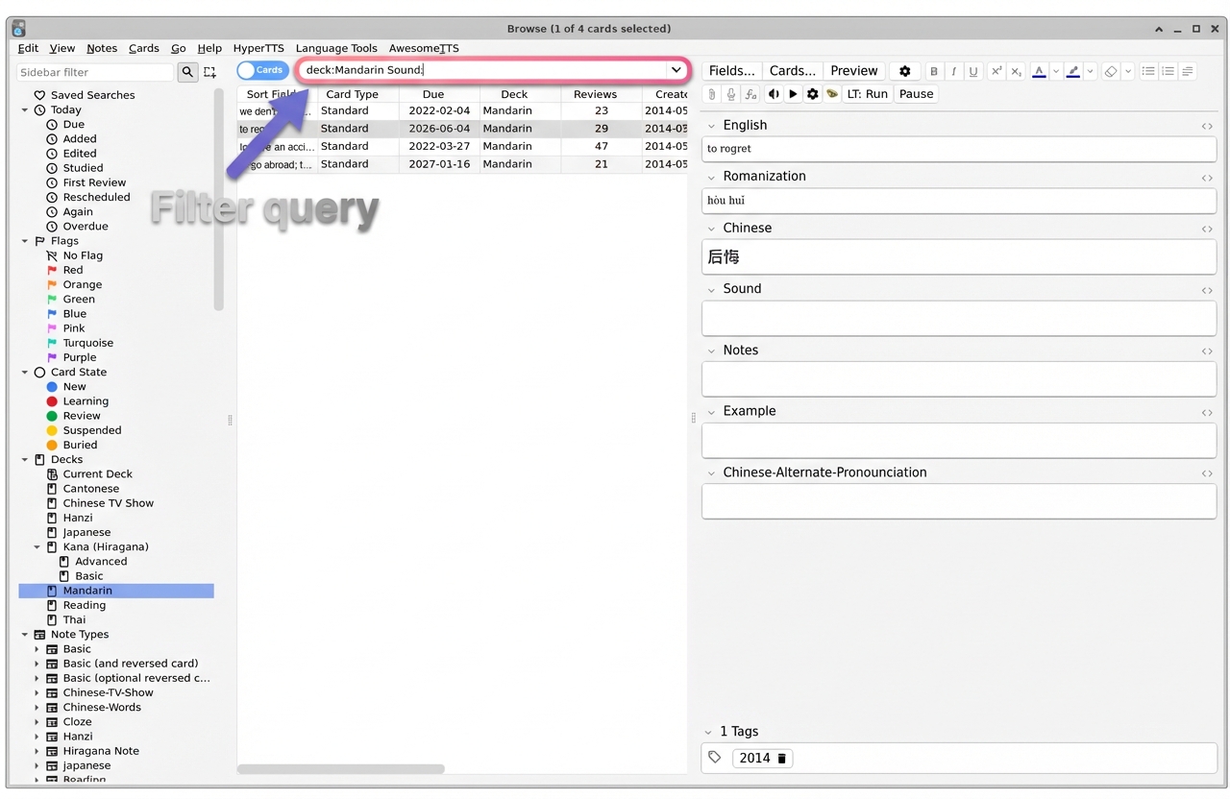Run the LT: Run command
The width and height of the screenshot is (1230, 799).
[867, 93]
